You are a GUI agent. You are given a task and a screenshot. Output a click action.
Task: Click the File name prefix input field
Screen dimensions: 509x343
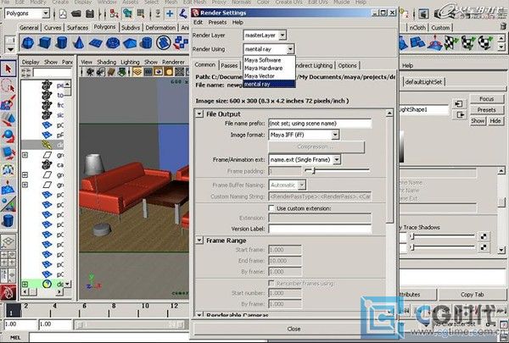[320, 123]
